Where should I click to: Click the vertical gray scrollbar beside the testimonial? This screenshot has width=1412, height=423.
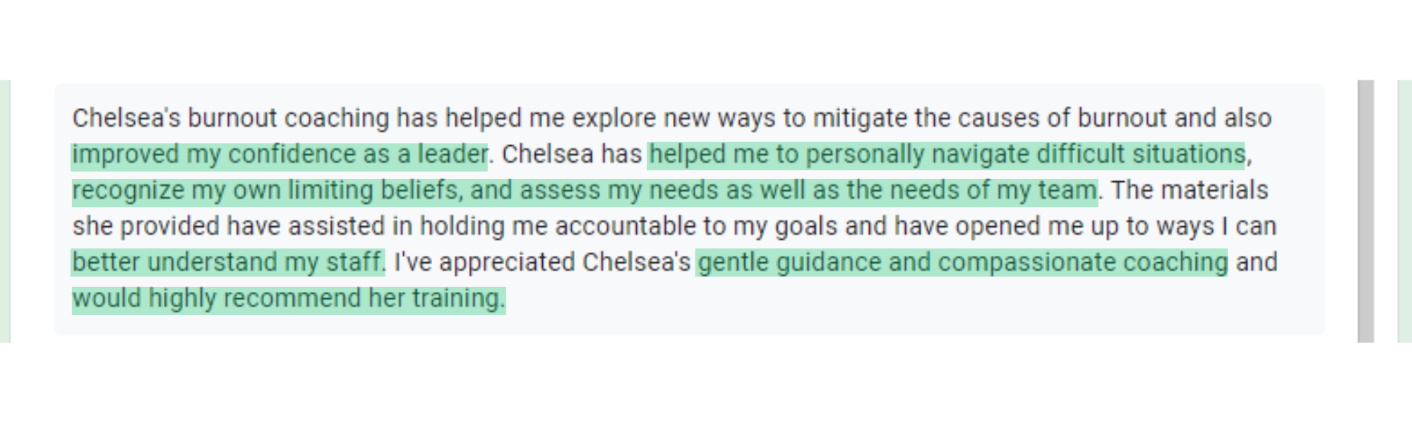click(x=1365, y=211)
